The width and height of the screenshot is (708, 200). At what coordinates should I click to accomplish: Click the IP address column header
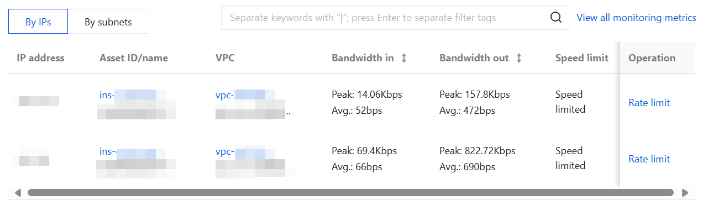[x=40, y=58]
